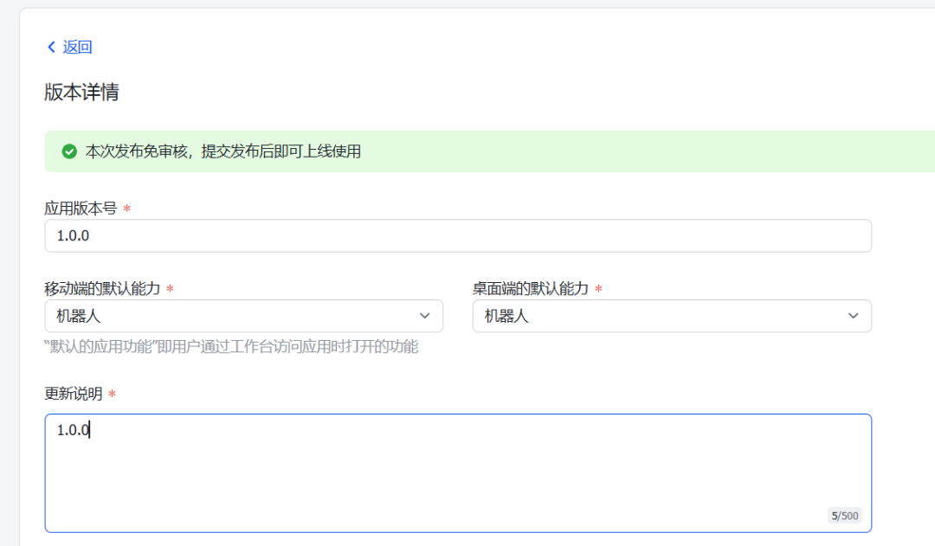Click the 移动端的默认能力 label
Screen dimensions: 935x546
click(102, 289)
